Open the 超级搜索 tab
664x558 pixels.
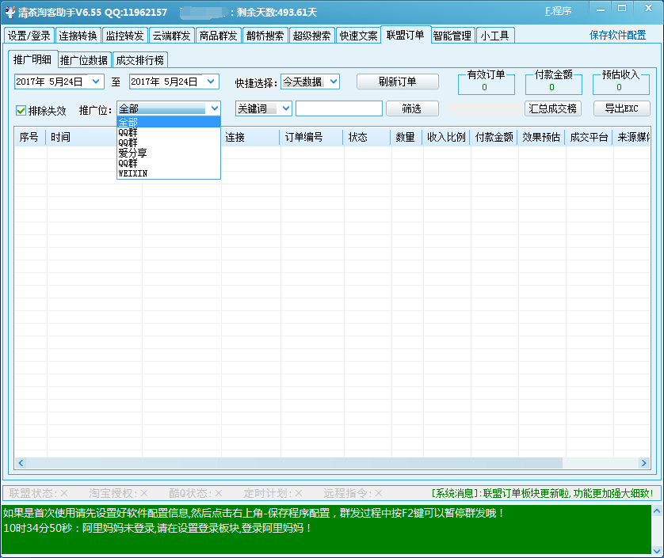click(311, 36)
